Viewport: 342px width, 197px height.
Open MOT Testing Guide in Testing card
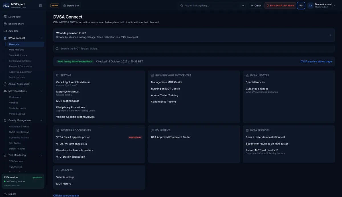68,101
